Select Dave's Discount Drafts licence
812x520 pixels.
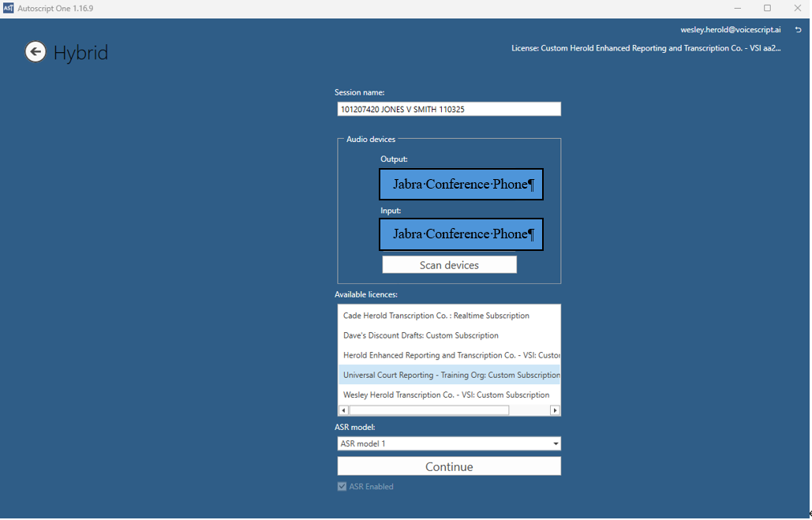[421, 335]
